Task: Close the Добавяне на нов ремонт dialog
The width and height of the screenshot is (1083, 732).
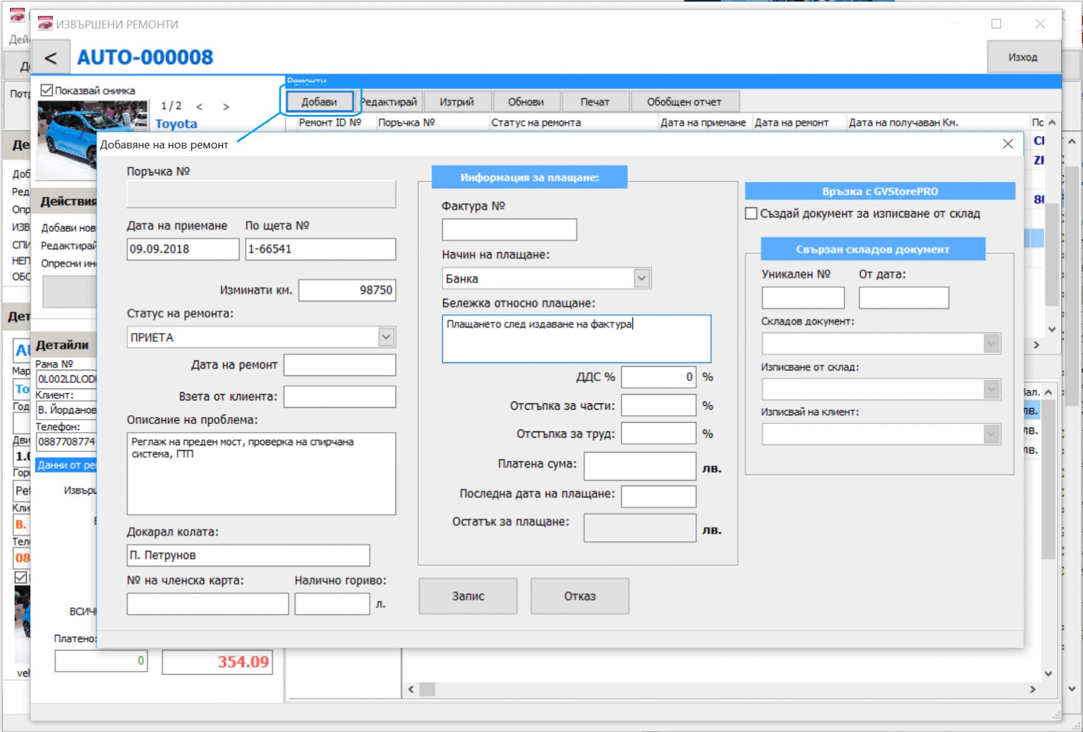Action: (x=1008, y=144)
